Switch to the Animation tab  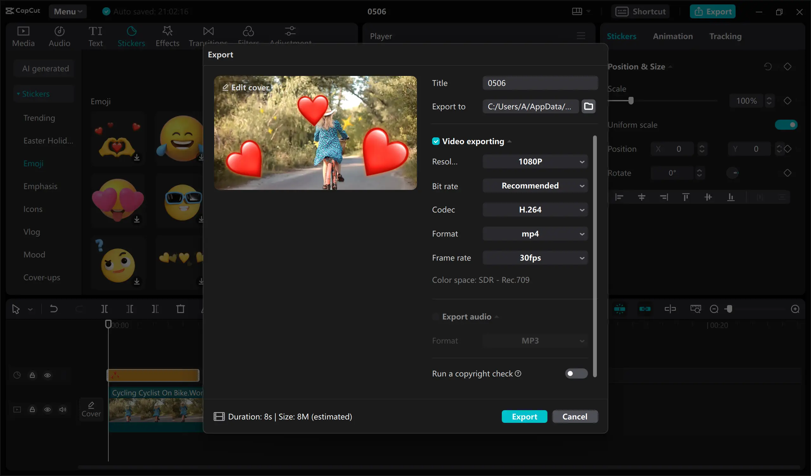(673, 36)
